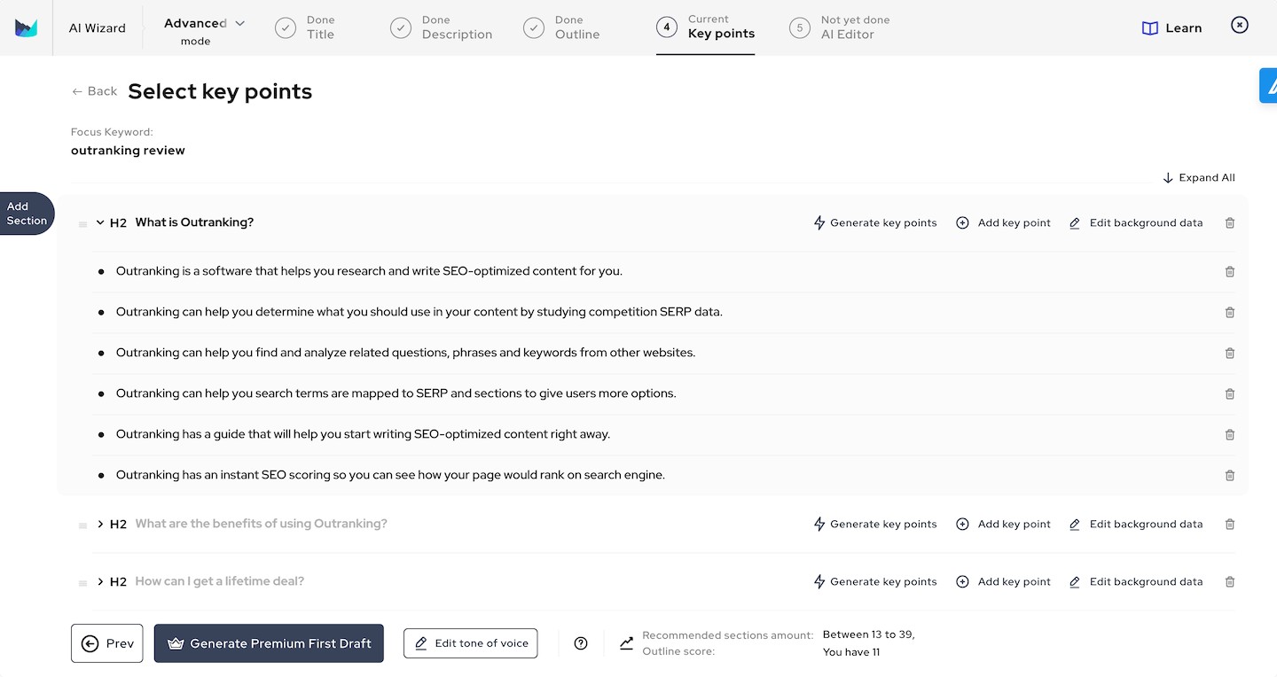
Task: Delete key point about research and write SEO-optimized content
Action: [x=1230, y=272]
